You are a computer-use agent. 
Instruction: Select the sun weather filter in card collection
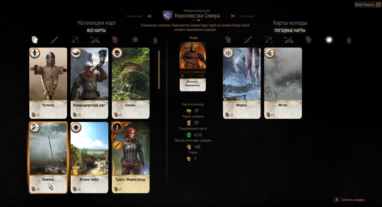coord(135,40)
